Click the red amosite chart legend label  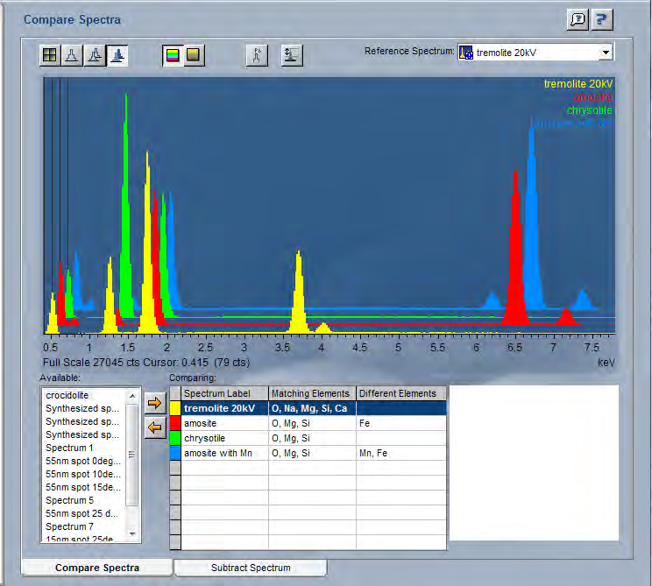point(592,97)
